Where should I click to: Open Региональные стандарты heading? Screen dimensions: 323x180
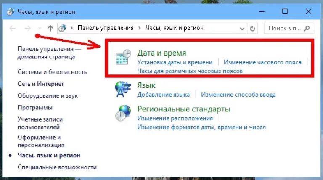pos(184,109)
